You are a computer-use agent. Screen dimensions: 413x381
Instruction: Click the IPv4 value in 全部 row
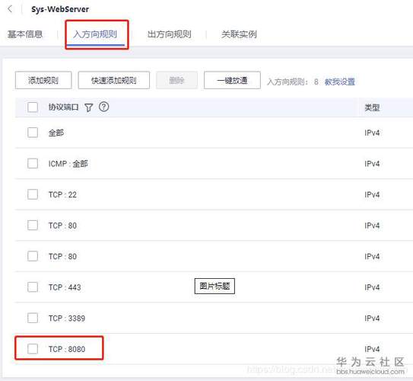[x=372, y=133]
